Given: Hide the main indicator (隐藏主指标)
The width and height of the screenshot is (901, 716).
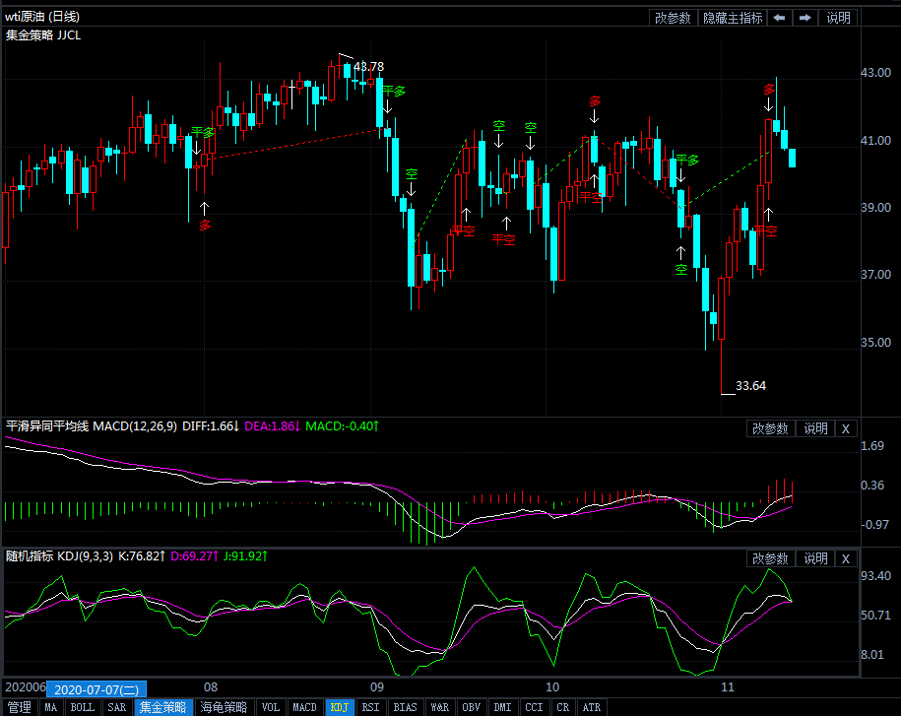Looking at the screenshot, I should click(x=732, y=18).
